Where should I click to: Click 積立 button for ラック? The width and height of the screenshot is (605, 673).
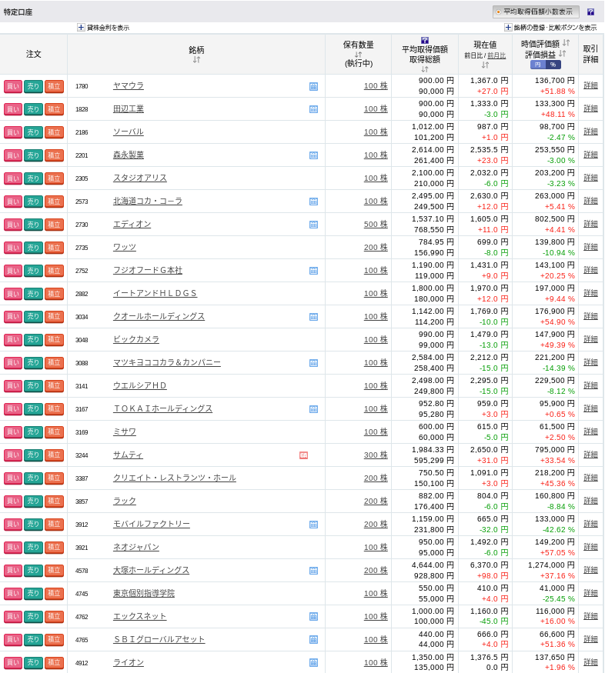pyautogui.click(x=54, y=501)
